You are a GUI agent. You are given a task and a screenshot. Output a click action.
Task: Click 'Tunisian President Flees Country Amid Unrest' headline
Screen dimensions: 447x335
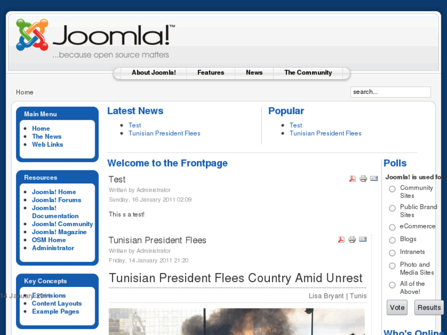[x=235, y=278]
